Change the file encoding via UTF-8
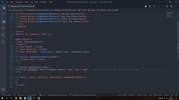Image resolution: width=179 pixels, height=100 pixels. (x=139, y=95)
